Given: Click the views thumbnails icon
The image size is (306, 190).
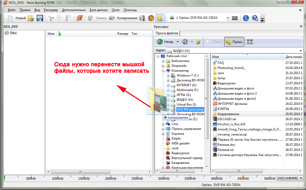Looking at the screenshot, I should coord(250,42).
